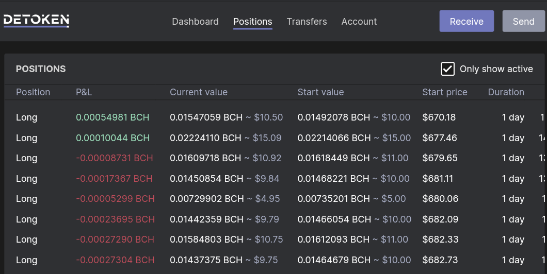
Task: Select P&L value -0.00008731 BCH
Action: [x=115, y=158]
